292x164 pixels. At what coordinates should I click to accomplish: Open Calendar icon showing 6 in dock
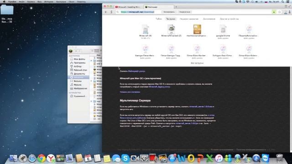(x=88, y=159)
